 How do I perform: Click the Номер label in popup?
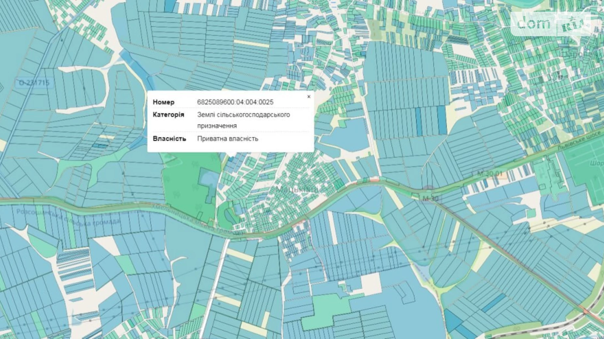164,102
